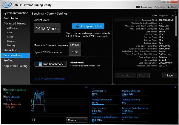Click the Save button

[x=169, y=76]
